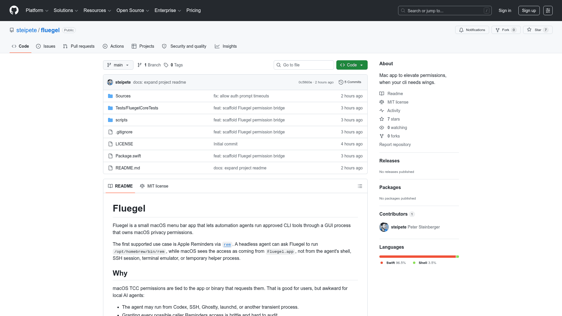The width and height of the screenshot is (562, 316).
Task: Click the book icon next to Readme
Action: pyautogui.click(x=382, y=94)
